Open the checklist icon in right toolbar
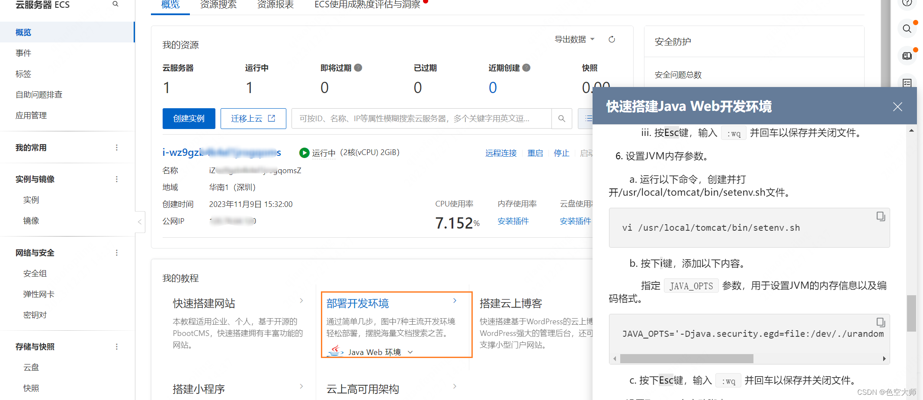Viewport: 923px width, 400px height. 907,83
